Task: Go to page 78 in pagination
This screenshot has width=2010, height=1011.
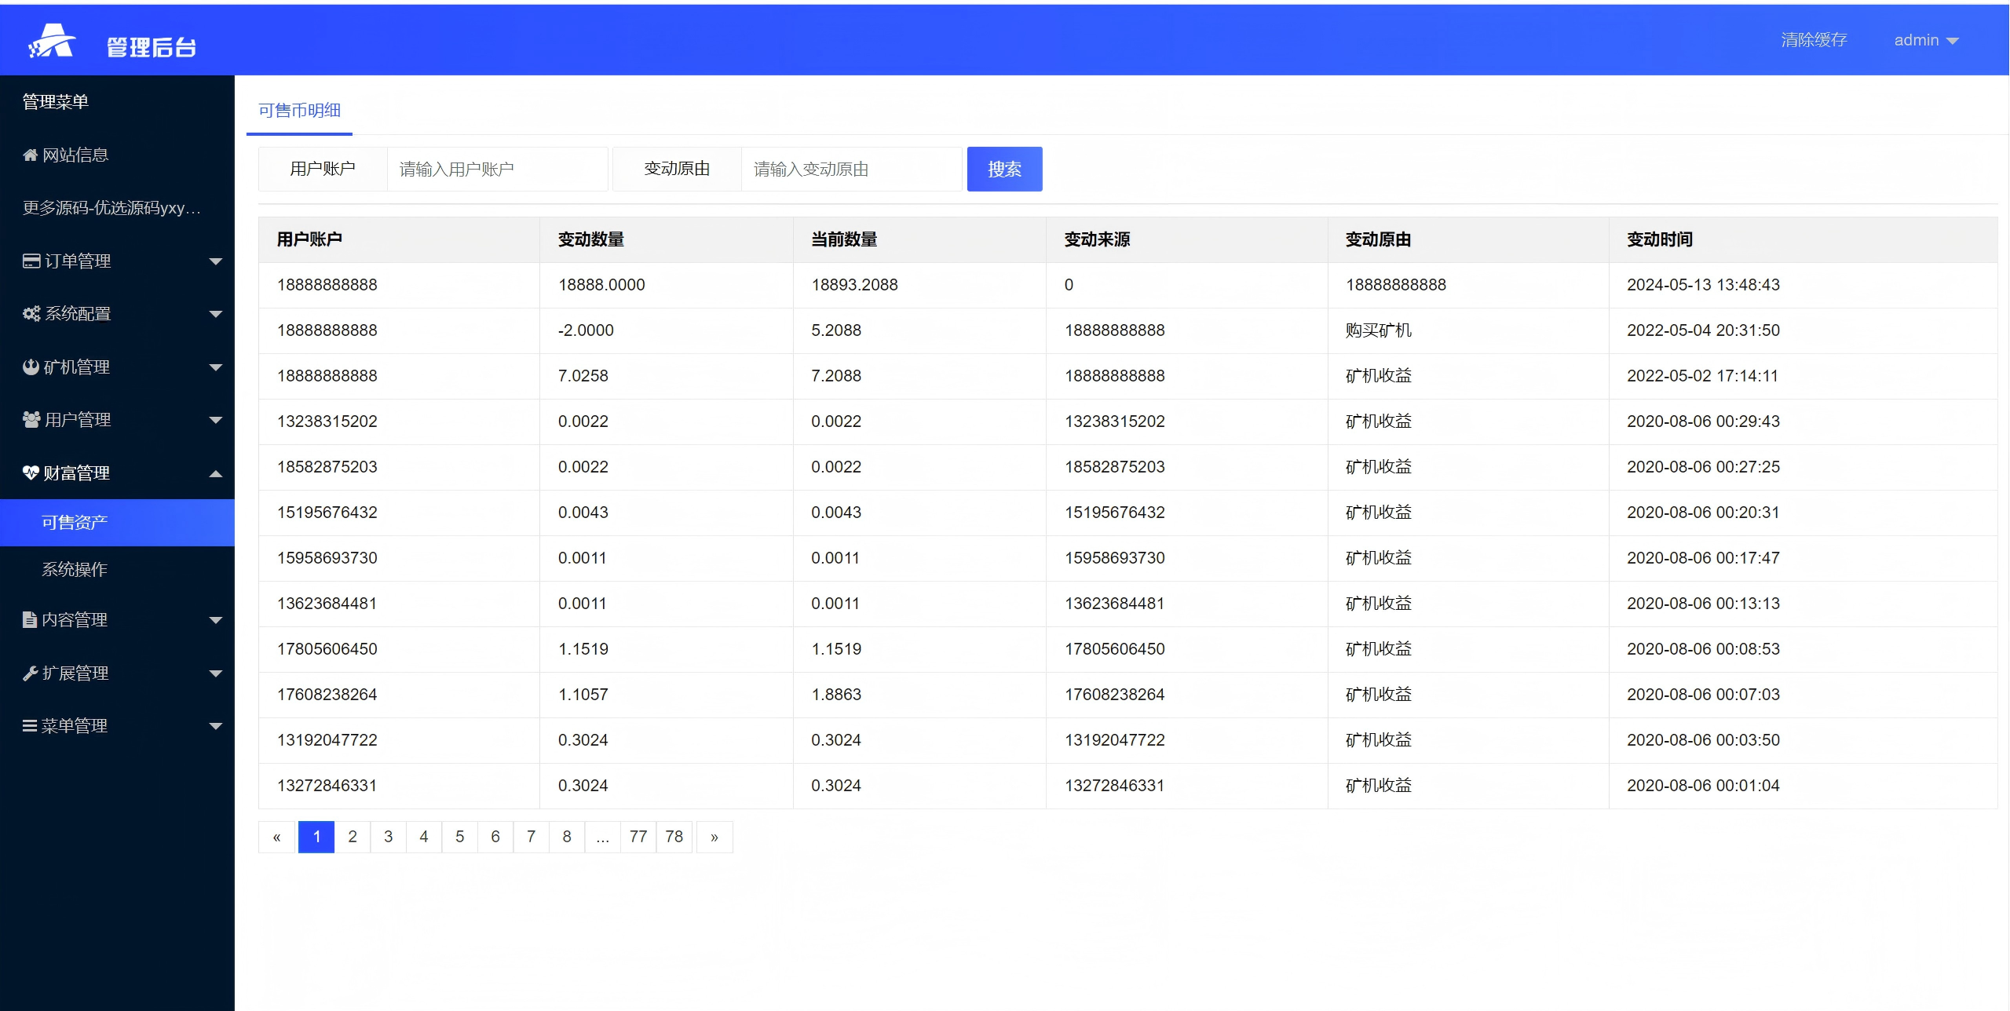Action: pyautogui.click(x=674, y=837)
